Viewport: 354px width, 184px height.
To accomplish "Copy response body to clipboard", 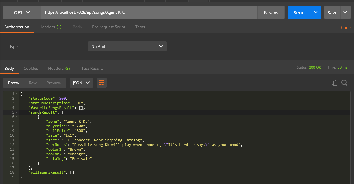I will point(334,83).
